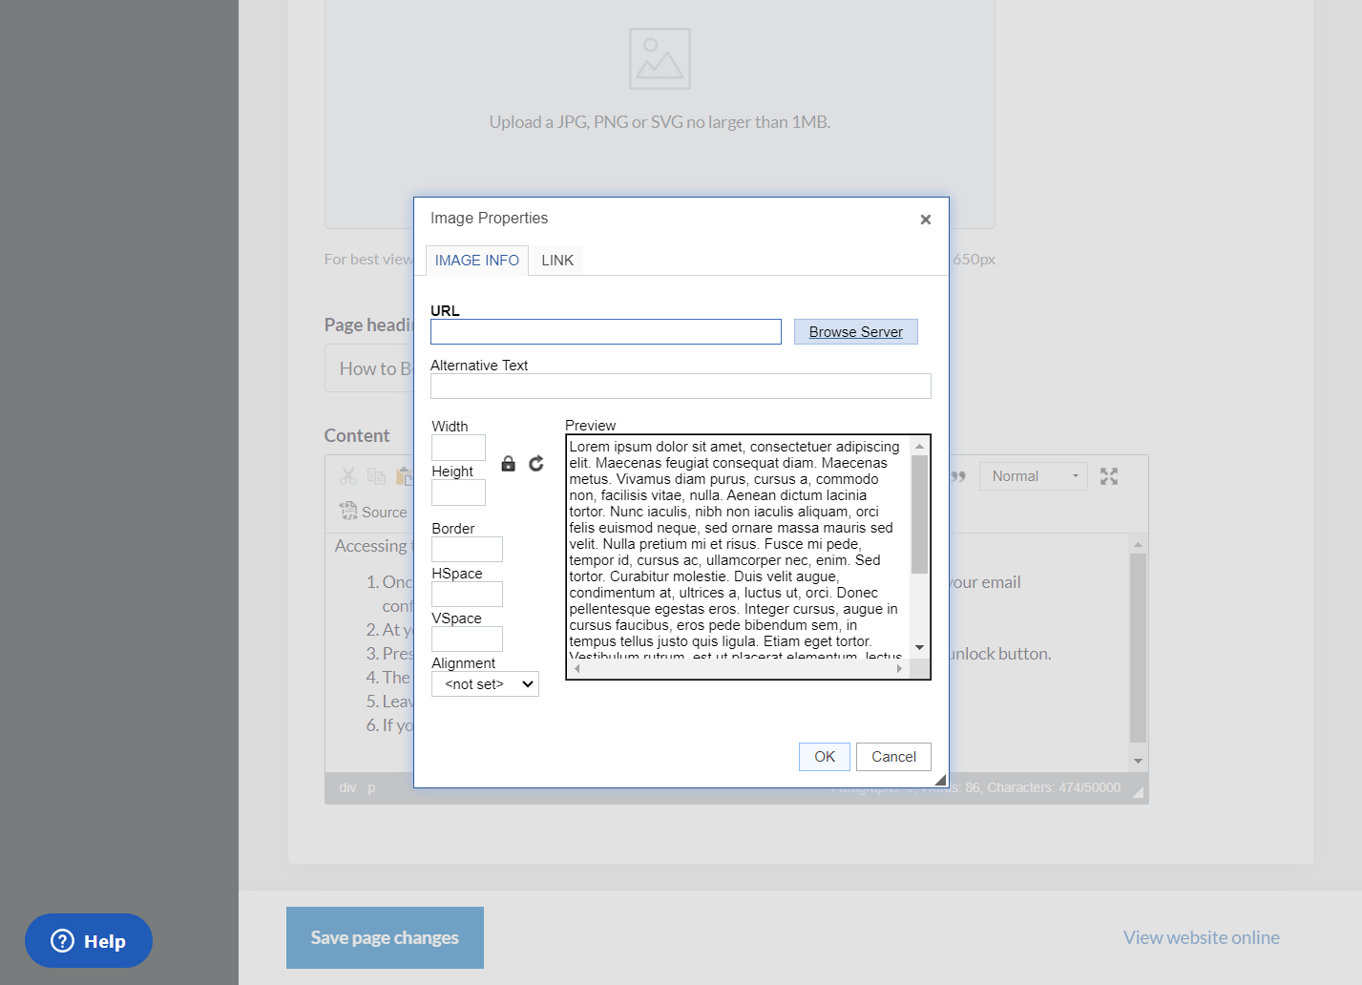Switch to the LINK tab
Viewport: 1362px width, 985px height.
(557, 261)
